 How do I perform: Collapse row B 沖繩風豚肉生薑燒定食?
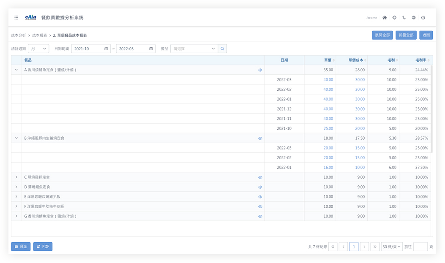(x=16, y=138)
